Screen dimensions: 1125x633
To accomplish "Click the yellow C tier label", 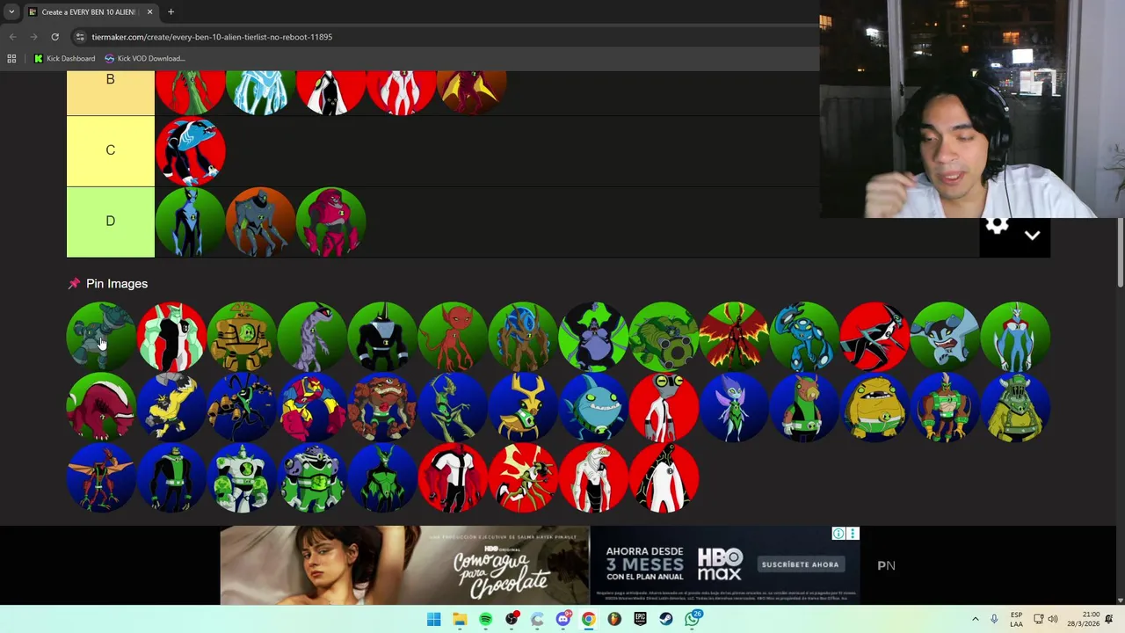I will pos(111,150).
